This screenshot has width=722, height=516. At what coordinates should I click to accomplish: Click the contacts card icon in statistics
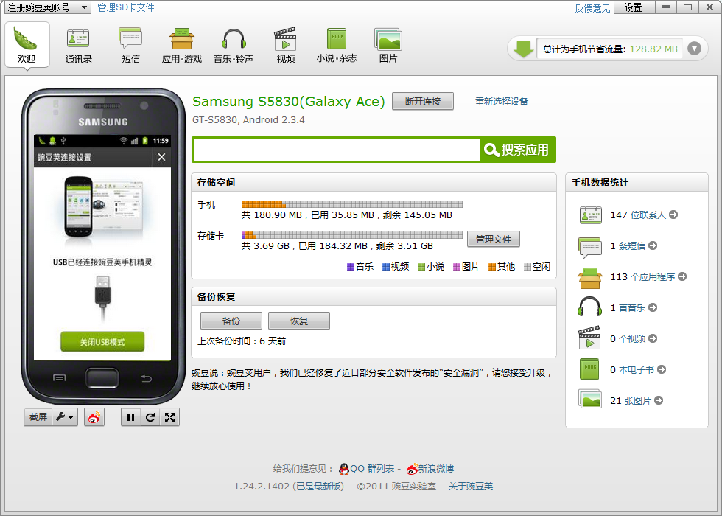[x=590, y=215]
